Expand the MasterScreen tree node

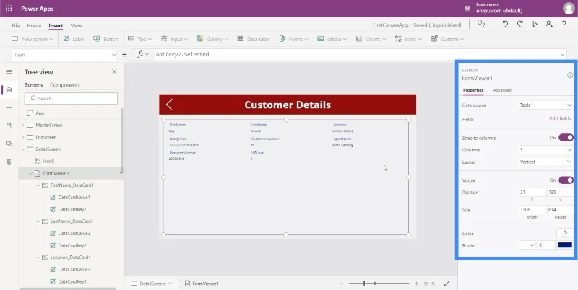[x=23, y=125]
